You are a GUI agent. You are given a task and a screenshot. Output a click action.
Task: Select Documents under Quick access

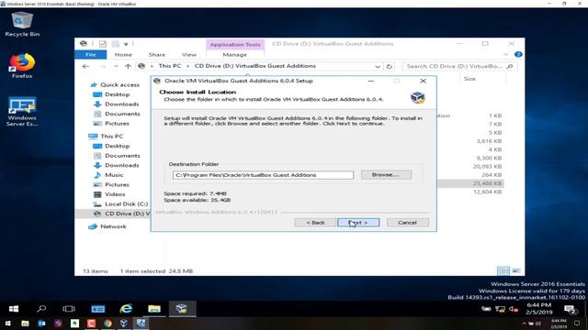122,114
